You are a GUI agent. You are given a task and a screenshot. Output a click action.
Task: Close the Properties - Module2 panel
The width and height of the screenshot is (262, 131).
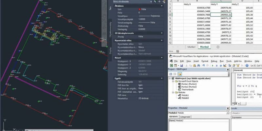point(228,108)
